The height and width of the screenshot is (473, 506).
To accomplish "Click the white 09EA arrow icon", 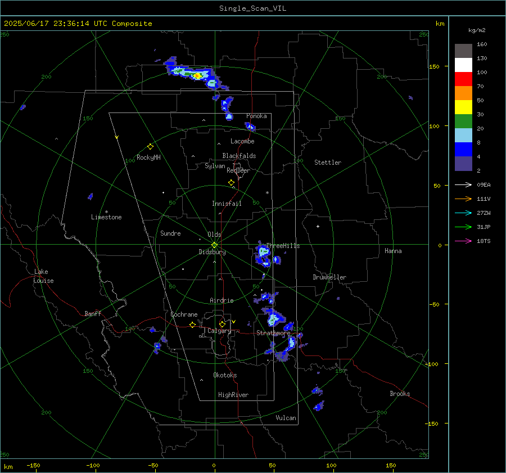I will 463,184.
